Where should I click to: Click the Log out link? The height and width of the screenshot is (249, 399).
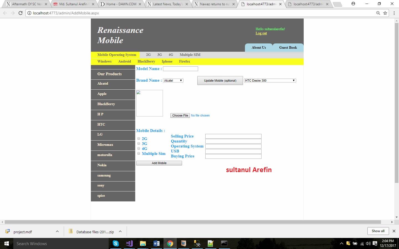[x=261, y=33]
